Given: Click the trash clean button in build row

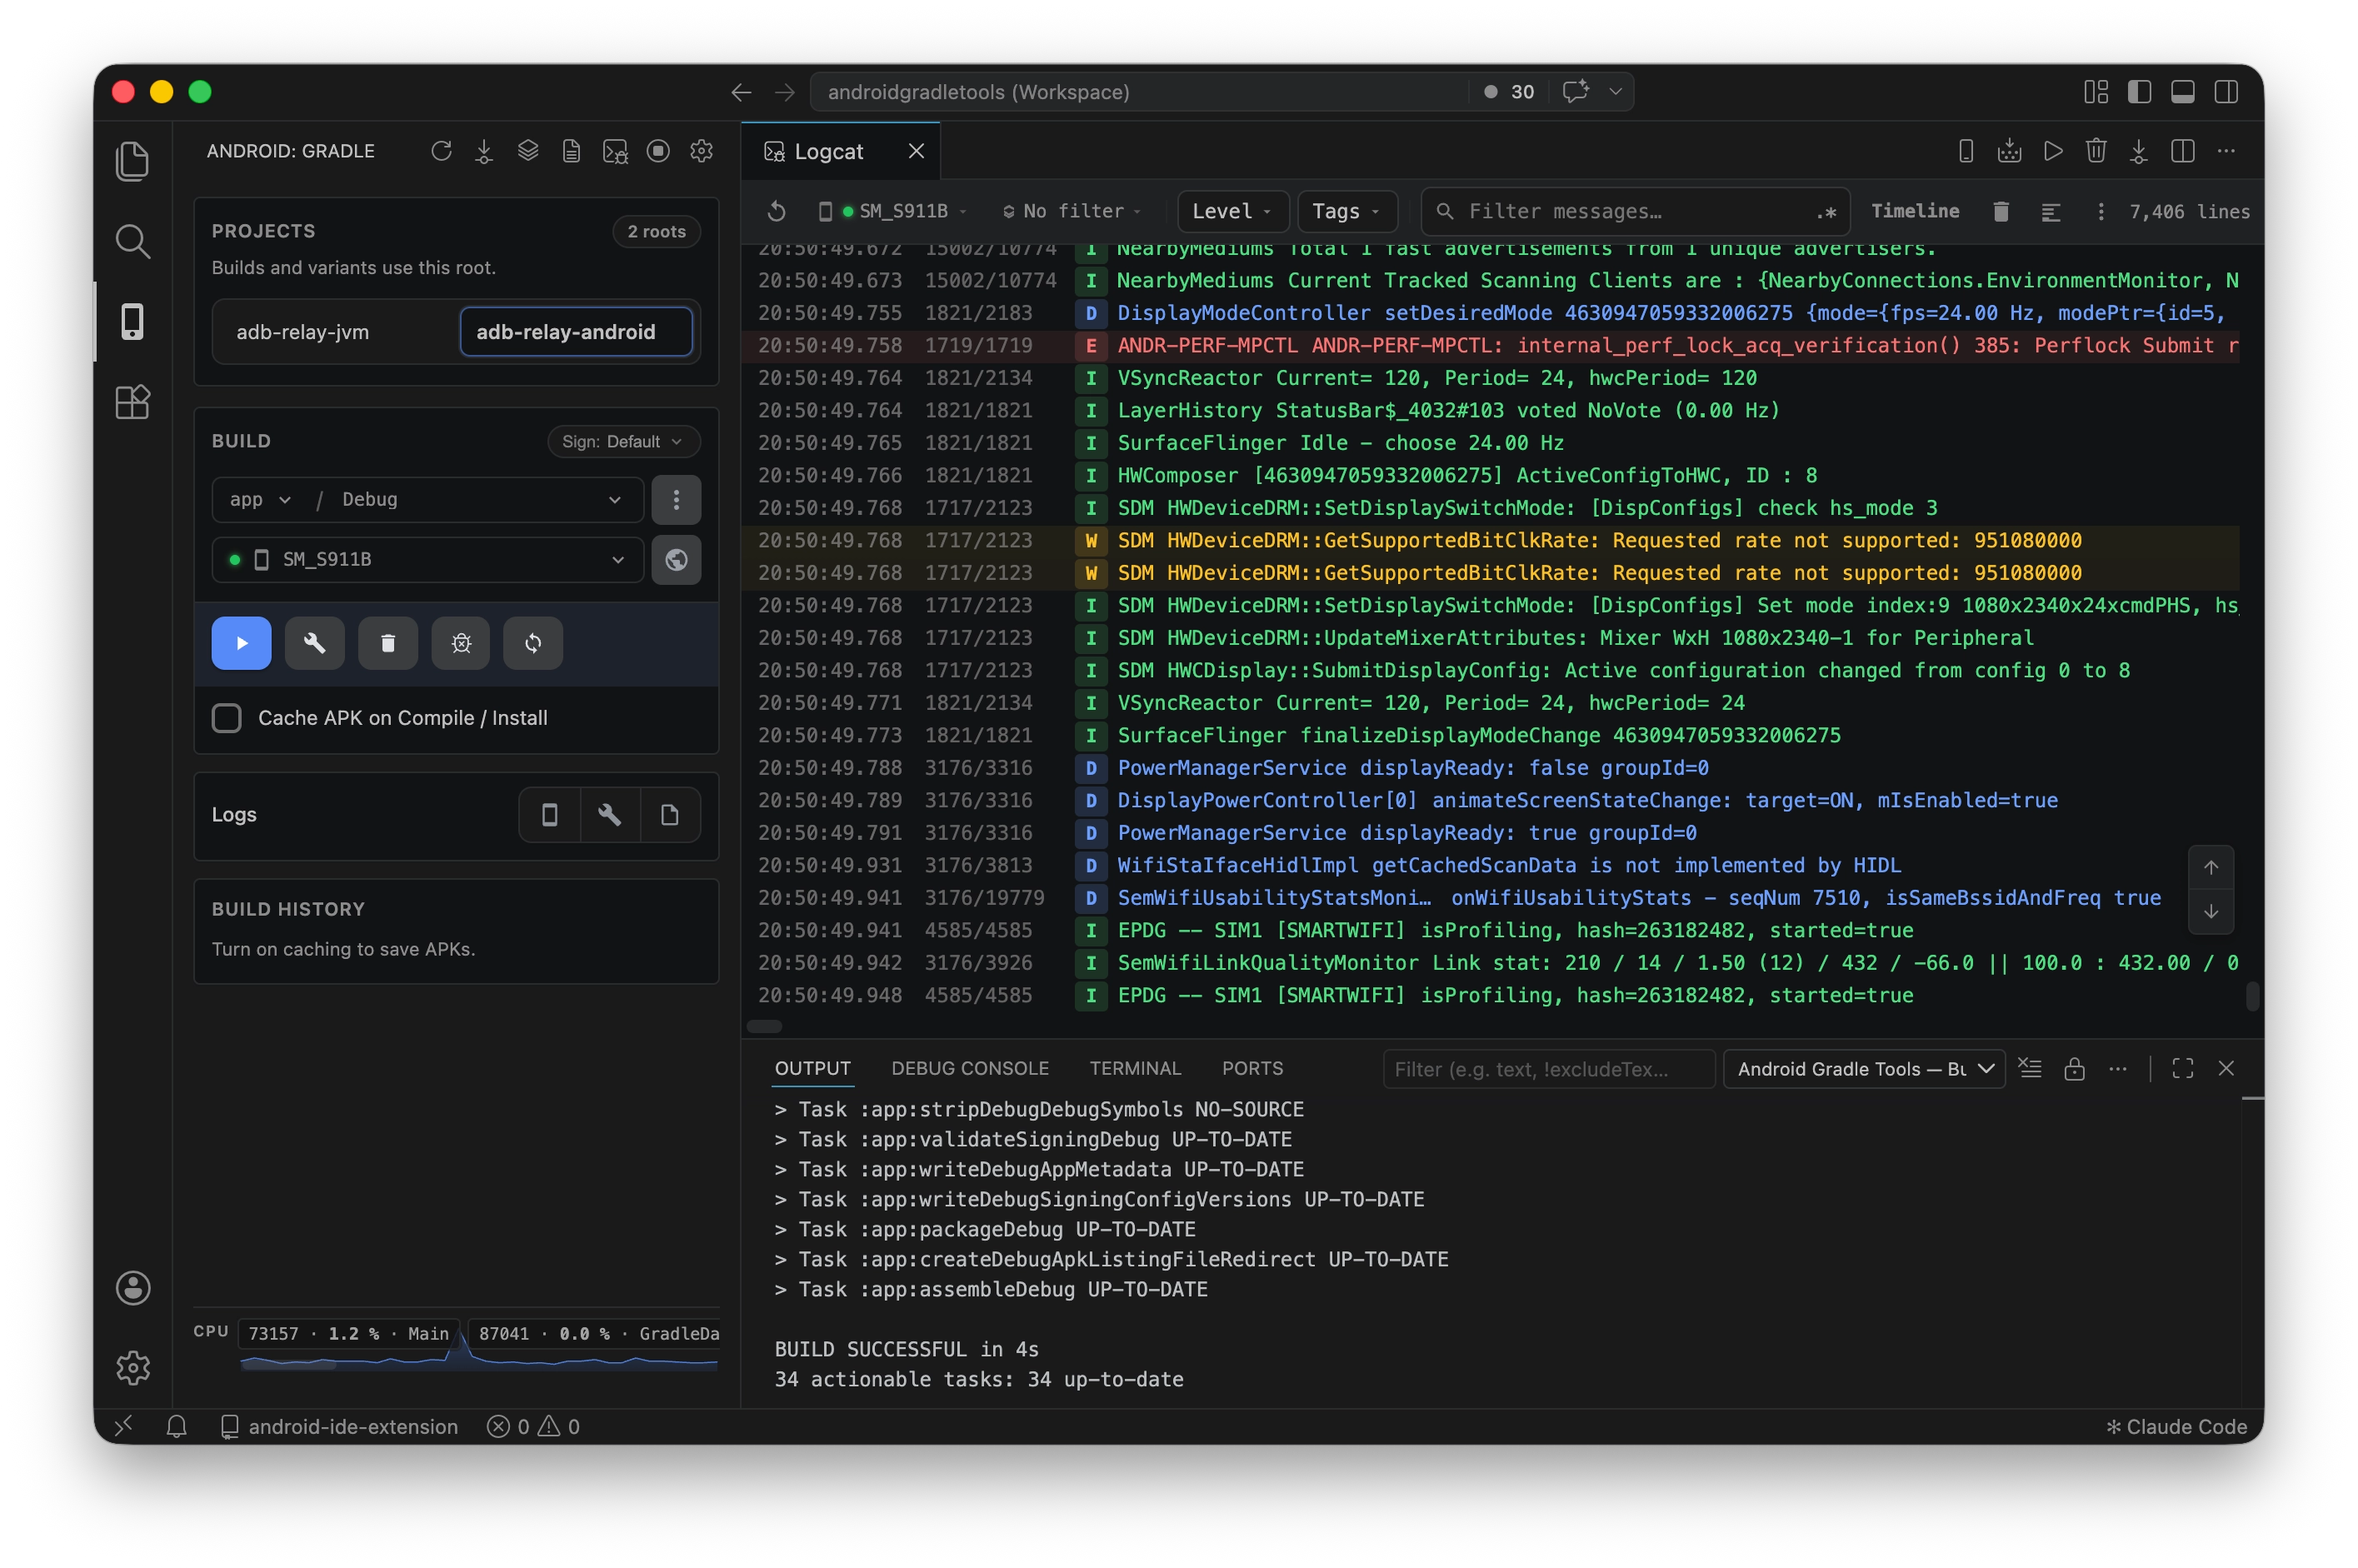Looking at the screenshot, I should (x=388, y=643).
